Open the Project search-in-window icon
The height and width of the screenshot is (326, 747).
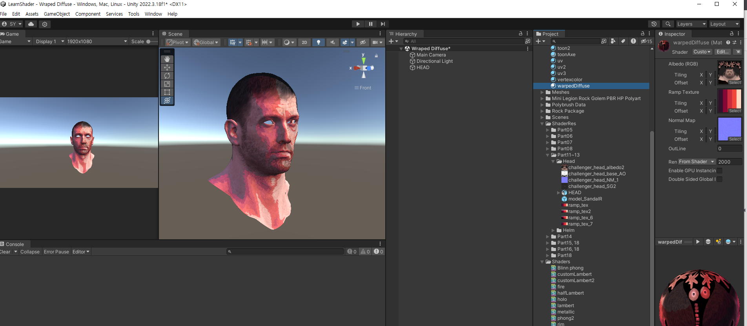coord(604,41)
